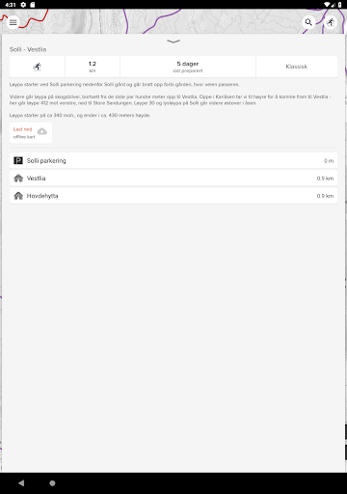The width and height of the screenshot is (347, 494).
Task: Open the hamburger menu
Action: 13,22
